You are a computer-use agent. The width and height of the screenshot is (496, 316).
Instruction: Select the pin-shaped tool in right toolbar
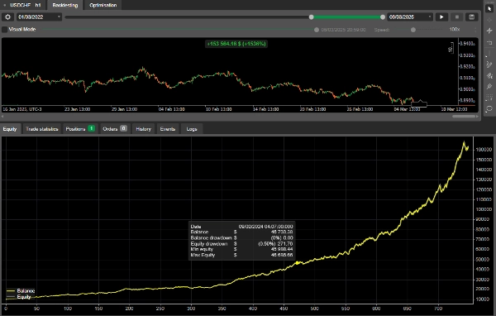point(489,86)
